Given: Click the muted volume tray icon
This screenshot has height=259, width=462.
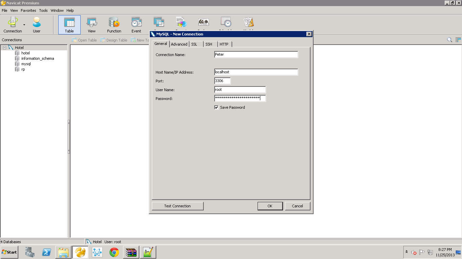Looking at the screenshot, I should coord(414,252).
